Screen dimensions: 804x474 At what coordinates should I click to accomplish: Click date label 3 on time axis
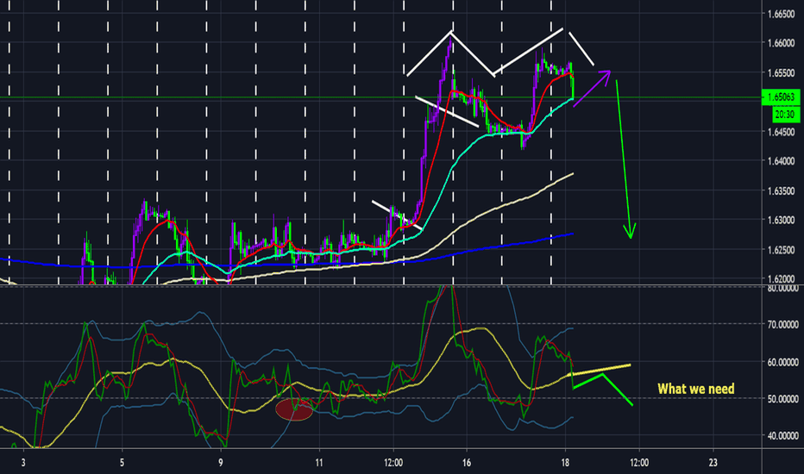23,463
